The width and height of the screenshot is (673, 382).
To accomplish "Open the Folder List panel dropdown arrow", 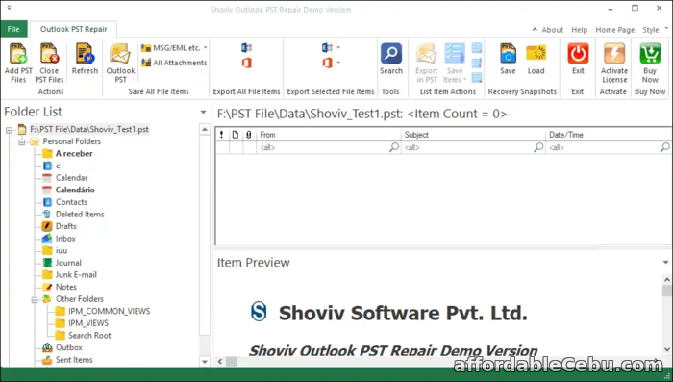I will (x=203, y=113).
